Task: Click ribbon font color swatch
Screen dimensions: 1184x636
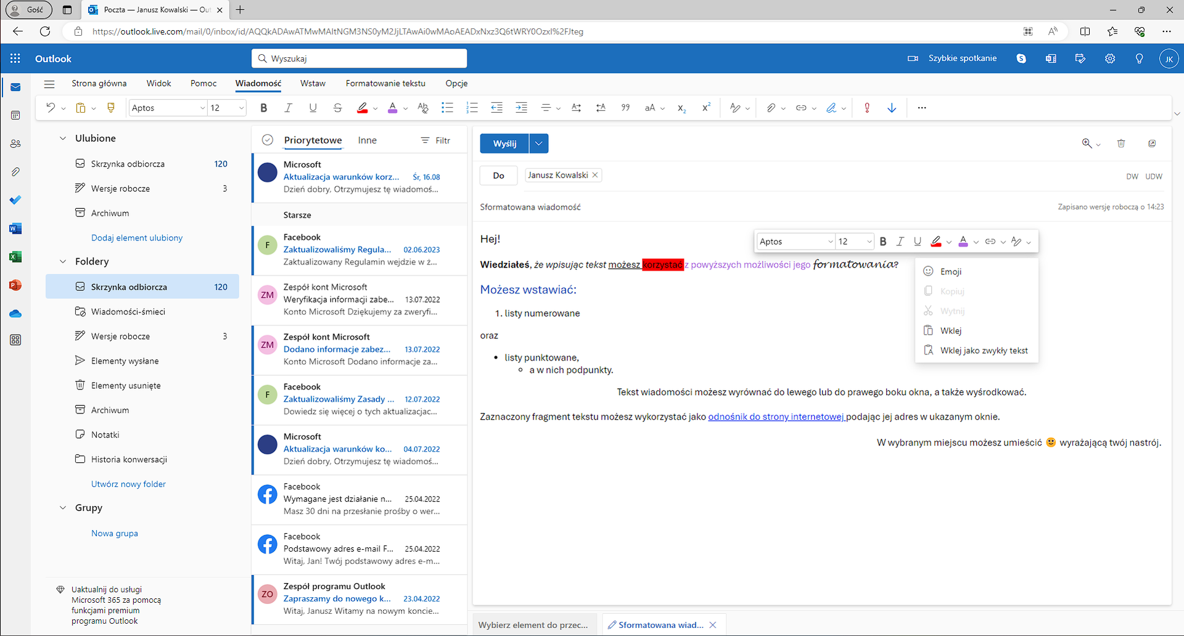Action: coord(393,108)
